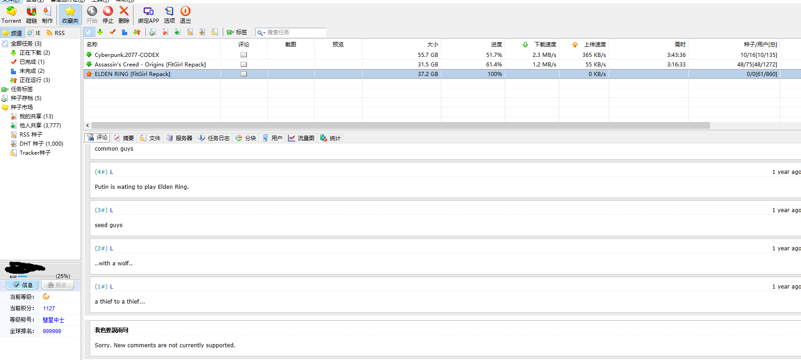Delete task using red X 删除
Image resolution: width=801 pixels, height=360 pixels.
tap(124, 15)
